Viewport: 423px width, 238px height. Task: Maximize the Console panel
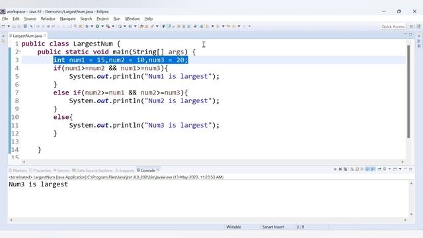410,169
